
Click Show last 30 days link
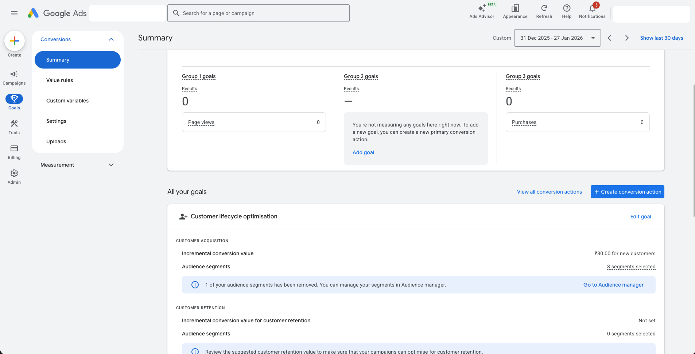(x=662, y=38)
